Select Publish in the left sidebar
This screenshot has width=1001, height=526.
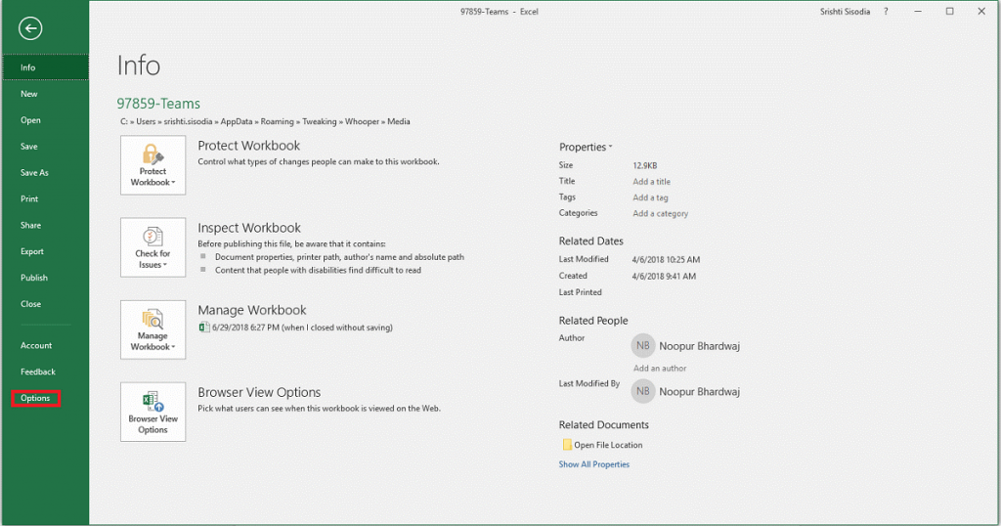pyautogui.click(x=34, y=278)
